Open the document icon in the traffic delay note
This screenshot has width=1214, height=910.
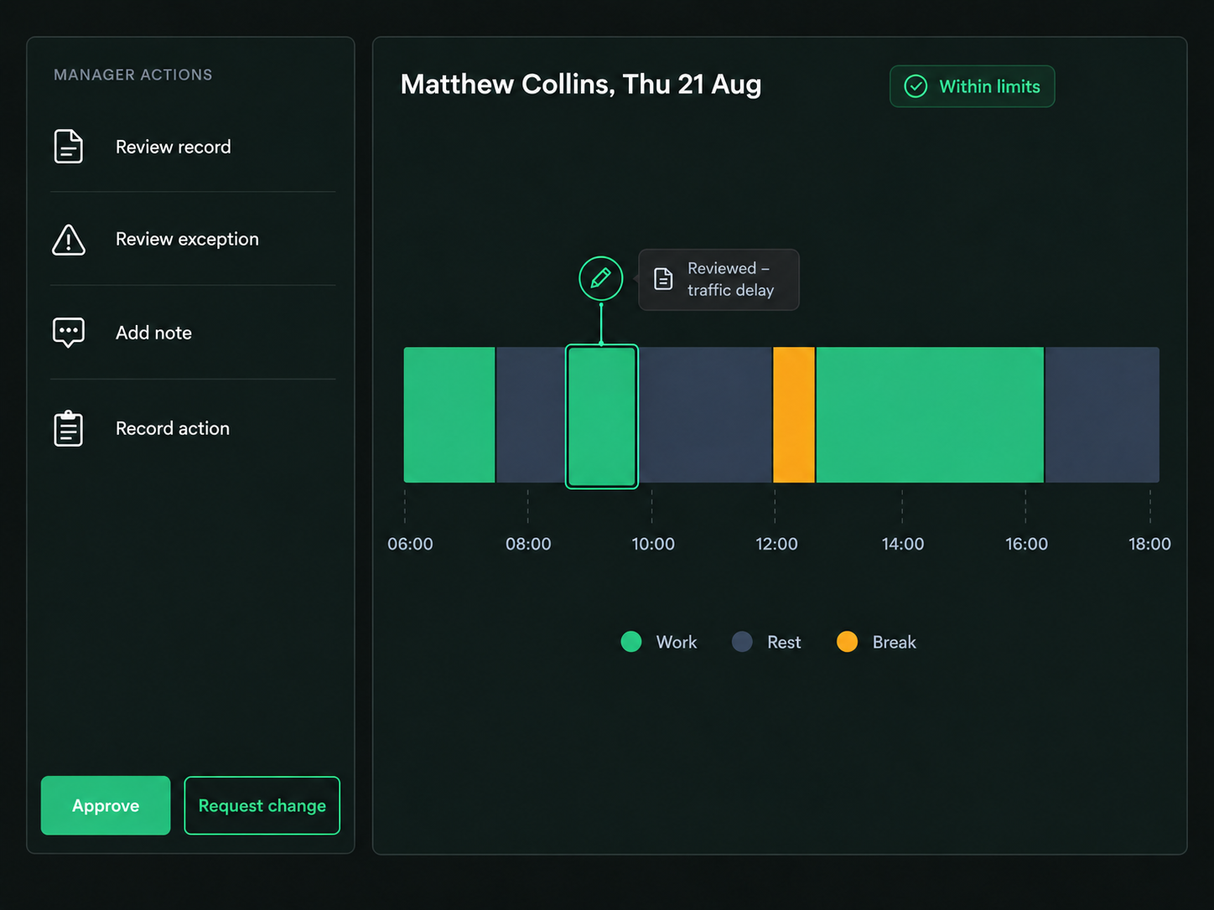[663, 279]
